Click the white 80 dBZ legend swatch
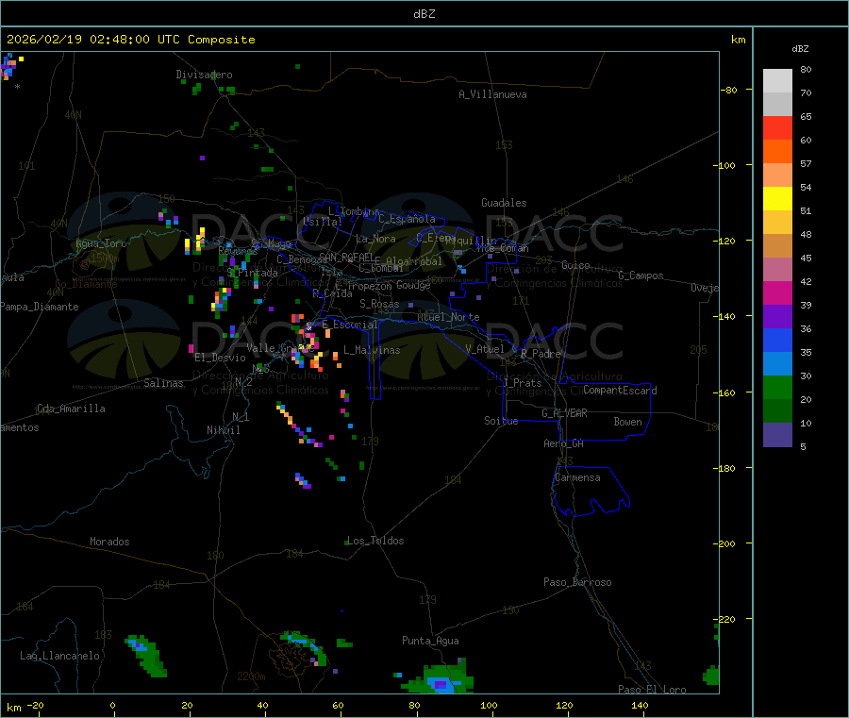 [x=777, y=81]
